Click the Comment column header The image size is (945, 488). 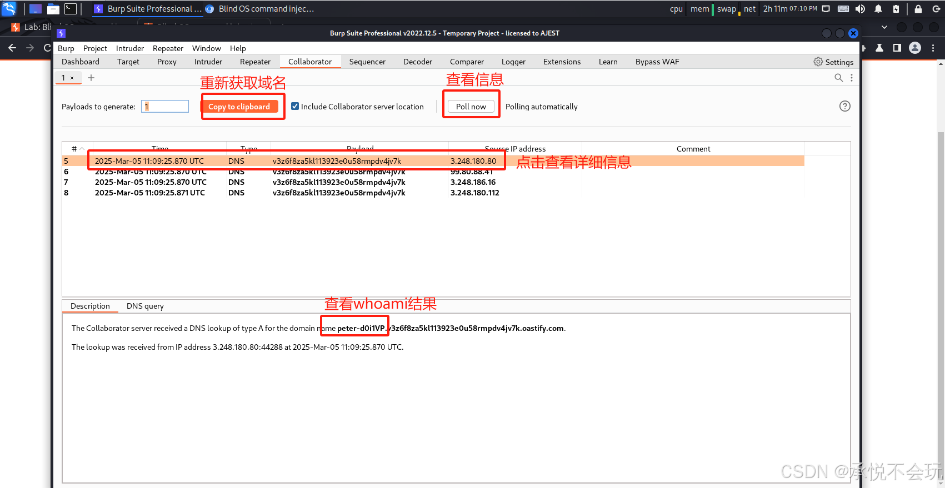tap(693, 149)
